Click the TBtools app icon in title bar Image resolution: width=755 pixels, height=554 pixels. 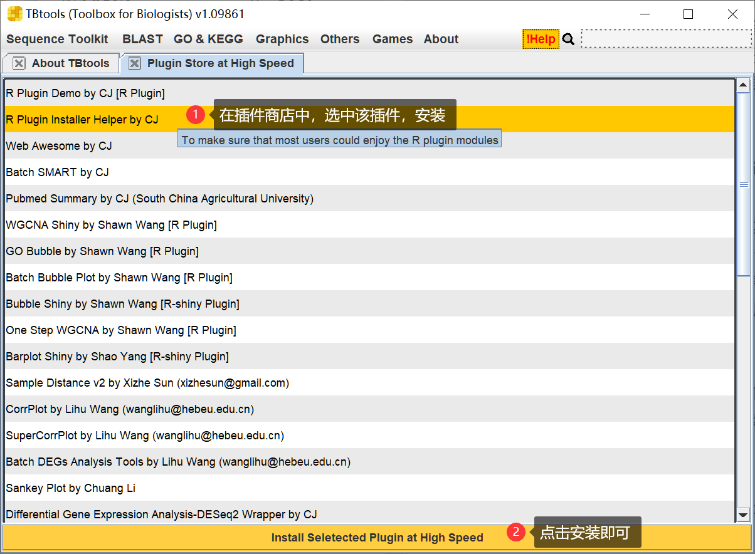(x=14, y=14)
